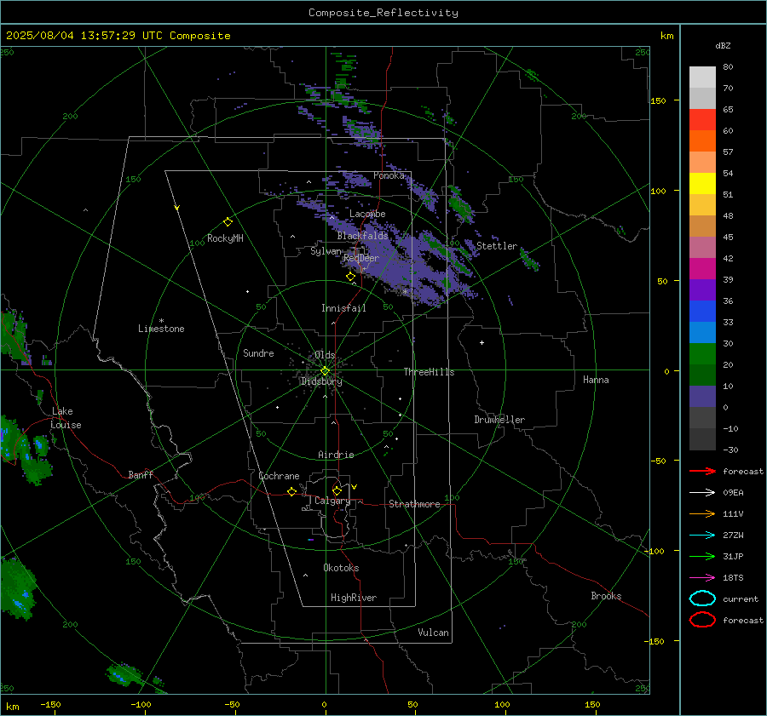Click the -30 value on dBZ scale
Screen dimensions: 767x716
click(730, 450)
